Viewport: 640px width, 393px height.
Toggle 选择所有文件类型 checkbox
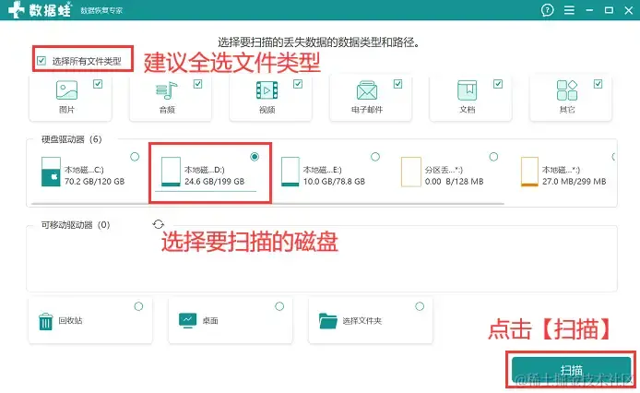[x=41, y=61]
